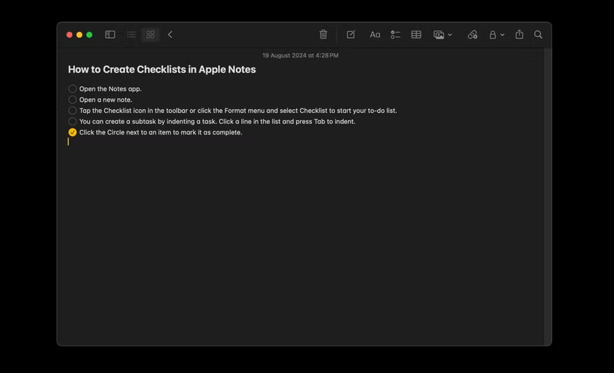Open the media photo insert button
Screen dimensions: 614x373
click(439, 35)
